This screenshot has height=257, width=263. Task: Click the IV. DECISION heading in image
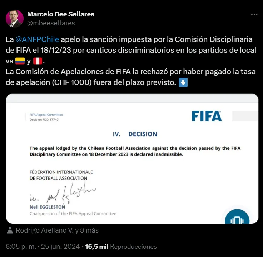135,134
